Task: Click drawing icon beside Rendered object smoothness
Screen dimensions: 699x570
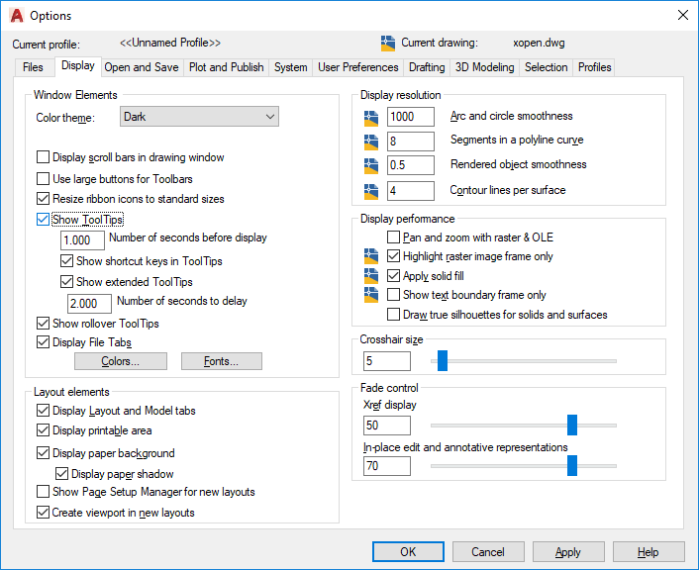Action: 371,166
